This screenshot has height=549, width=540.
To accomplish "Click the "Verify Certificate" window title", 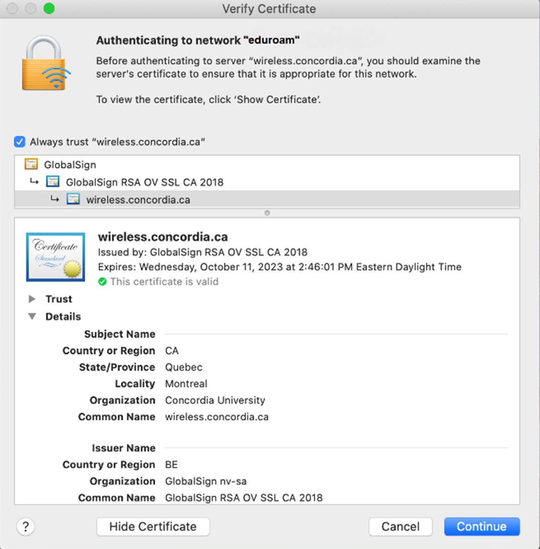I will click(269, 9).
